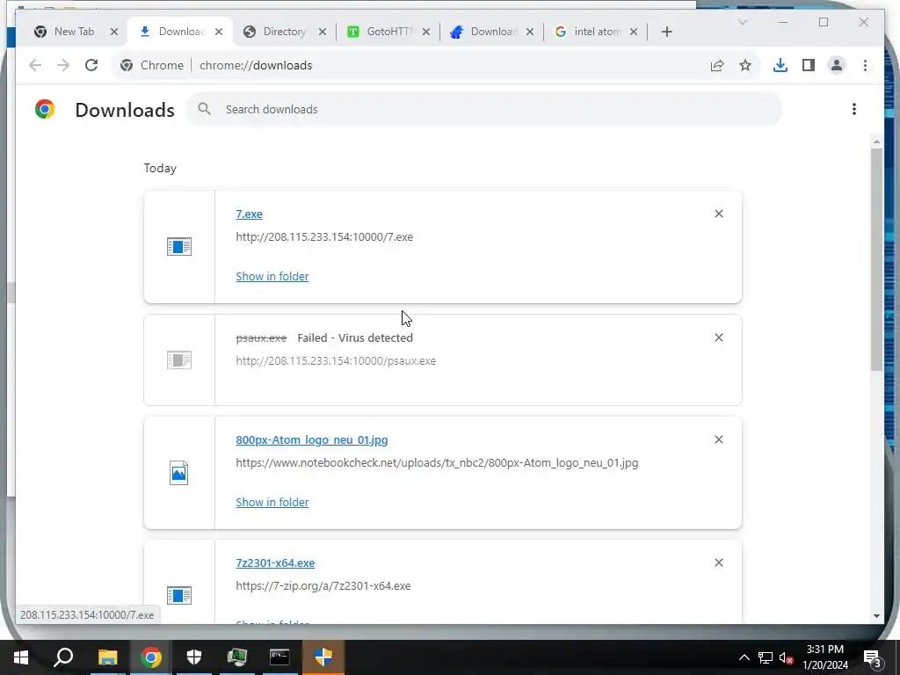The height and width of the screenshot is (675, 900).
Task: Click the scrollbar down arrow
Action: point(876,616)
